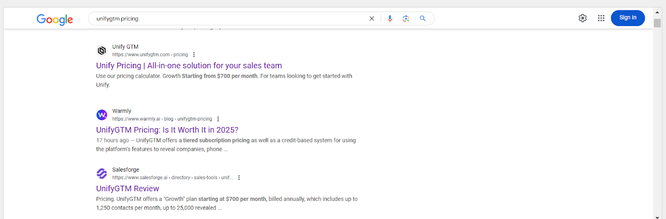Viewport: 666px width, 219px height.
Task: Clear the search box with the X icon
Action: [x=372, y=19]
